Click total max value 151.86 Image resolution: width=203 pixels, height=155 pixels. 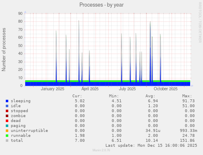187,141
